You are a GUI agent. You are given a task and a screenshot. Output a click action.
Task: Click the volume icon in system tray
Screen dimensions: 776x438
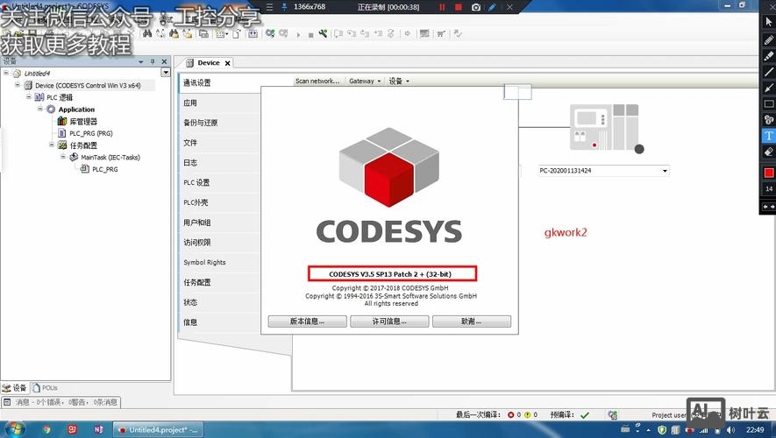pyautogui.click(x=731, y=430)
